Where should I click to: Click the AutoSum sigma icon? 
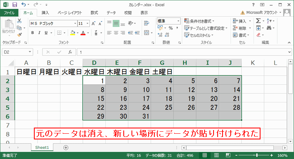click(258, 21)
